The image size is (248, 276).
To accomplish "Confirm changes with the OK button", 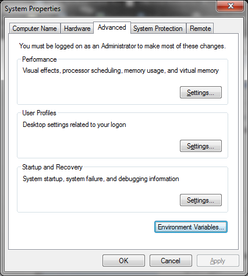I will click(x=123, y=261).
